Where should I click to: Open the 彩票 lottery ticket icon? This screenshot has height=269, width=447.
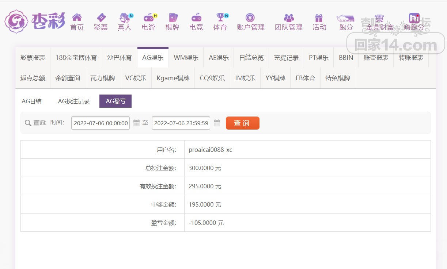(101, 18)
